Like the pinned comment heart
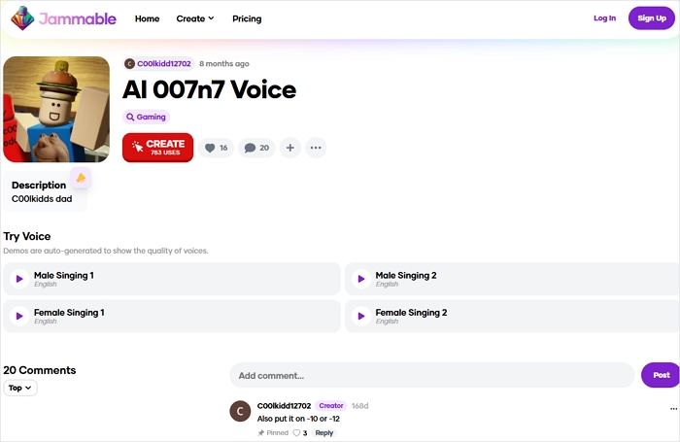This screenshot has width=680, height=442. click(297, 433)
